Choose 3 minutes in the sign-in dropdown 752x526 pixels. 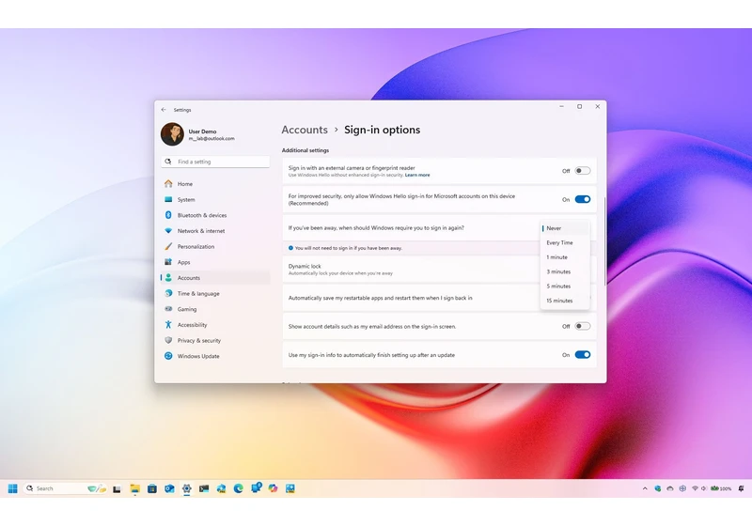(565, 271)
